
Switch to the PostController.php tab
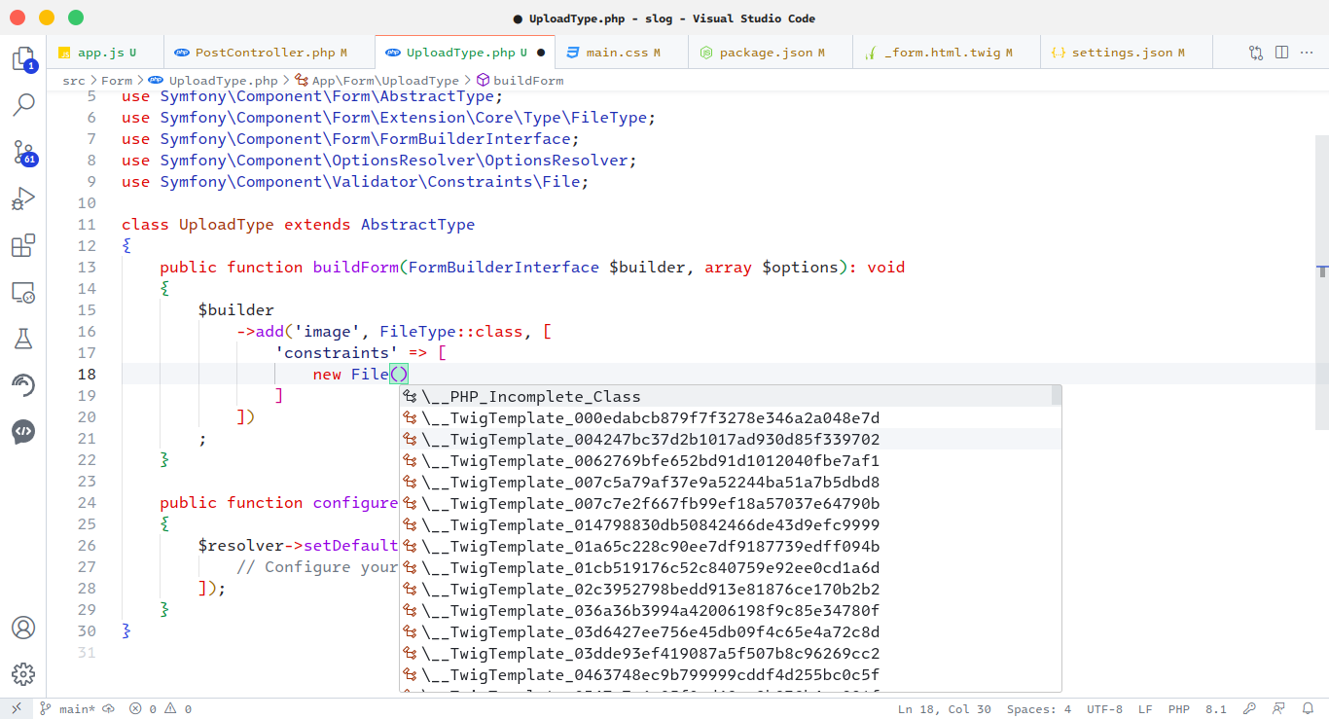[x=264, y=53]
